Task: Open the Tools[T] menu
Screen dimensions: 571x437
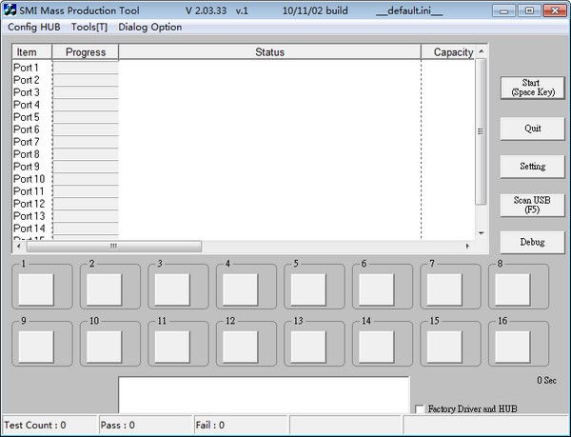Action: pyautogui.click(x=89, y=27)
